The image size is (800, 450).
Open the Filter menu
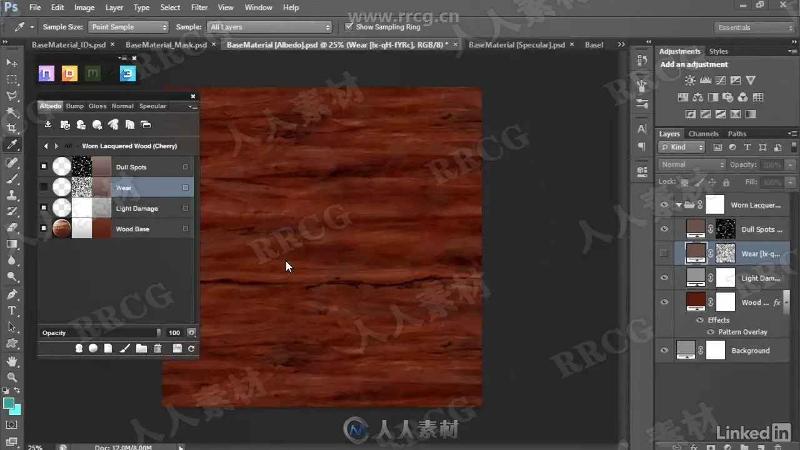pyautogui.click(x=199, y=7)
